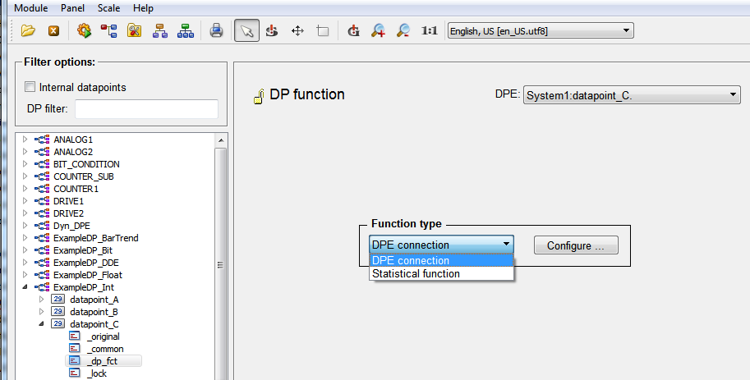Screen dimensions: 750x380
Task: Click the Configure button
Action: 575,245
